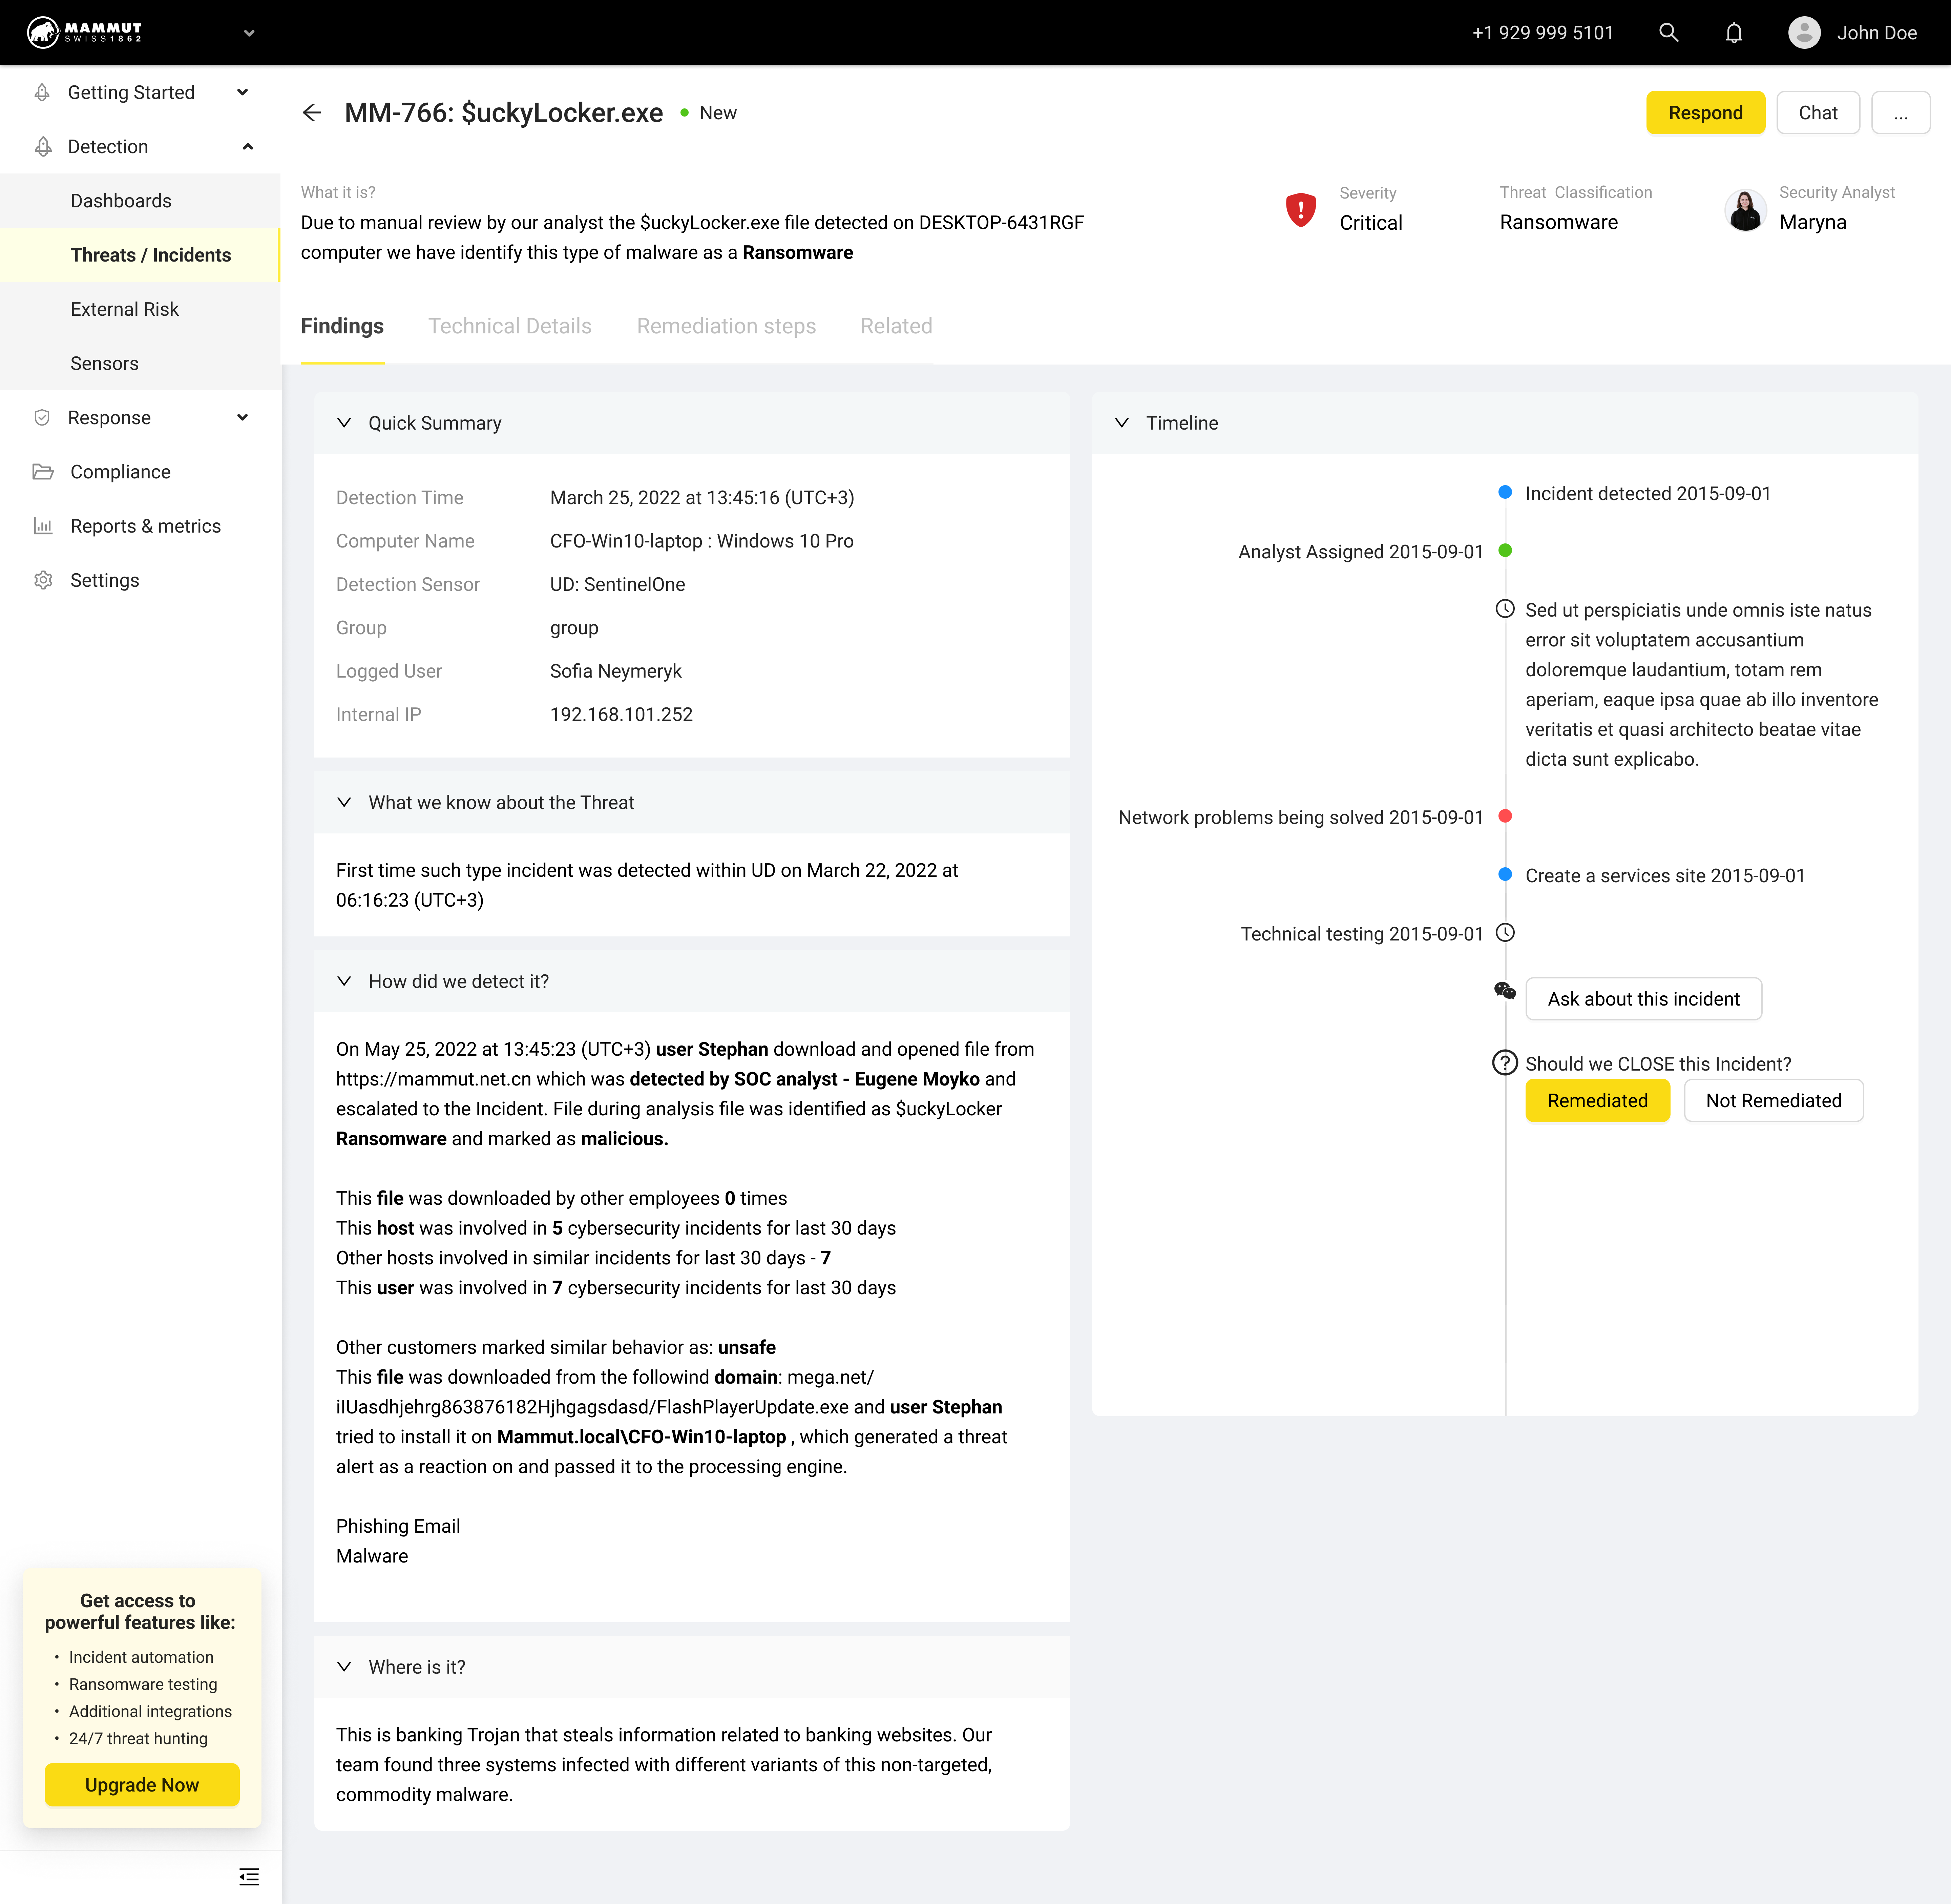Go back using the left arrow icon
Viewport: 1951px width, 1904px height.
point(312,113)
